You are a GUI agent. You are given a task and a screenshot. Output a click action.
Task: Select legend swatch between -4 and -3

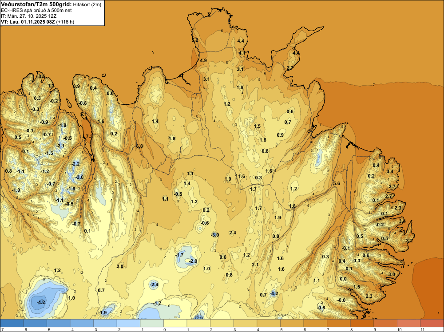point(82,323)
